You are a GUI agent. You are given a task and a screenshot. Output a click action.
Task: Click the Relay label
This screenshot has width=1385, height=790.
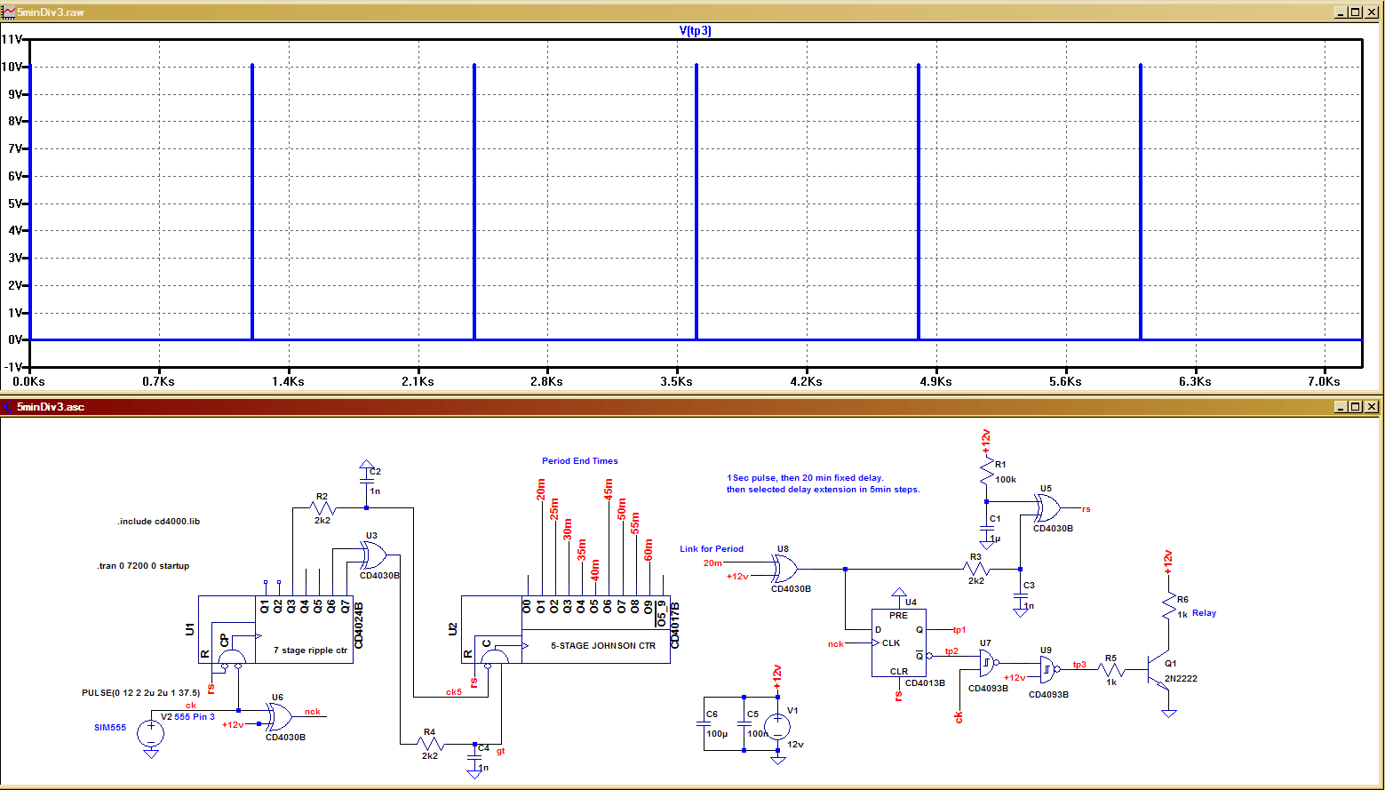[1205, 613]
